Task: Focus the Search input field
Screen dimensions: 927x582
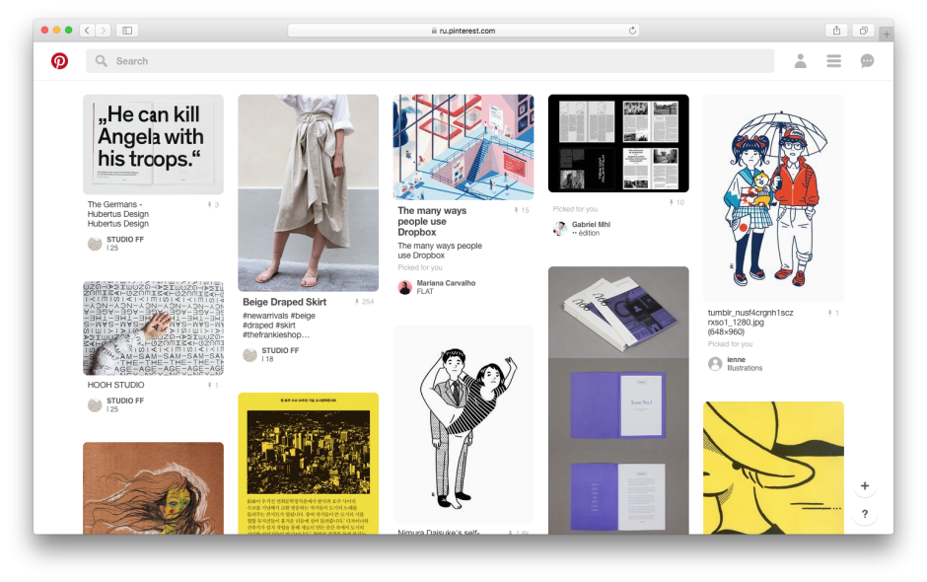Action: click(430, 61)
